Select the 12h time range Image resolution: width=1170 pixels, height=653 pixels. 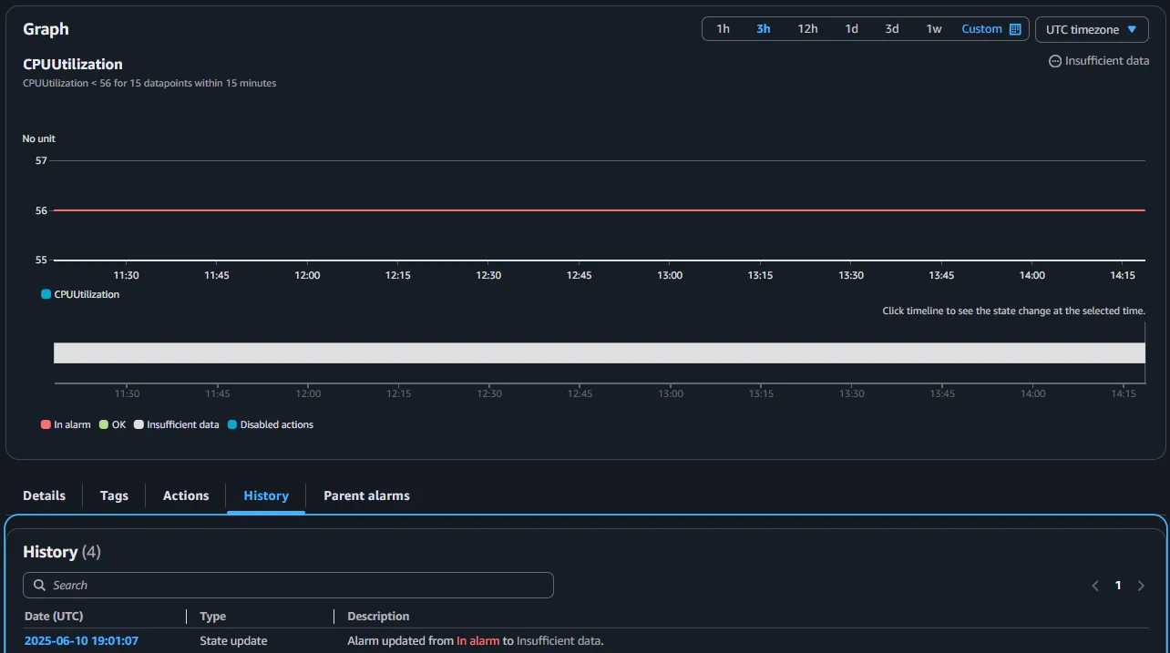point(807,29)
